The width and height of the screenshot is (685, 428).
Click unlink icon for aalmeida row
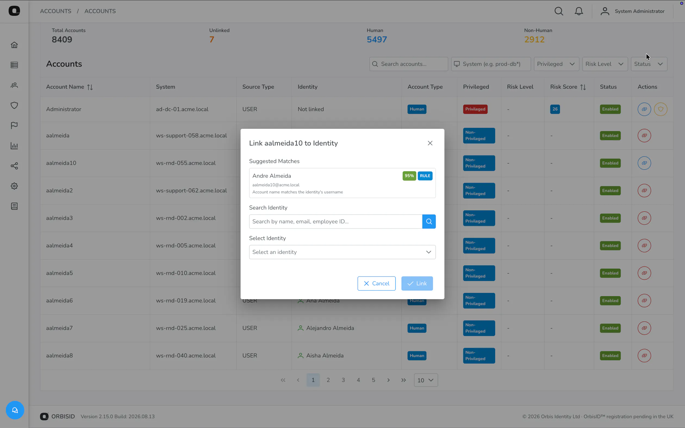coord(644,136)
